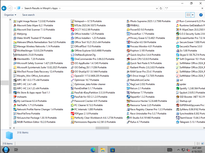205x153 pixels.
Task: Open the Start menu alien icon
Action: 6,150
